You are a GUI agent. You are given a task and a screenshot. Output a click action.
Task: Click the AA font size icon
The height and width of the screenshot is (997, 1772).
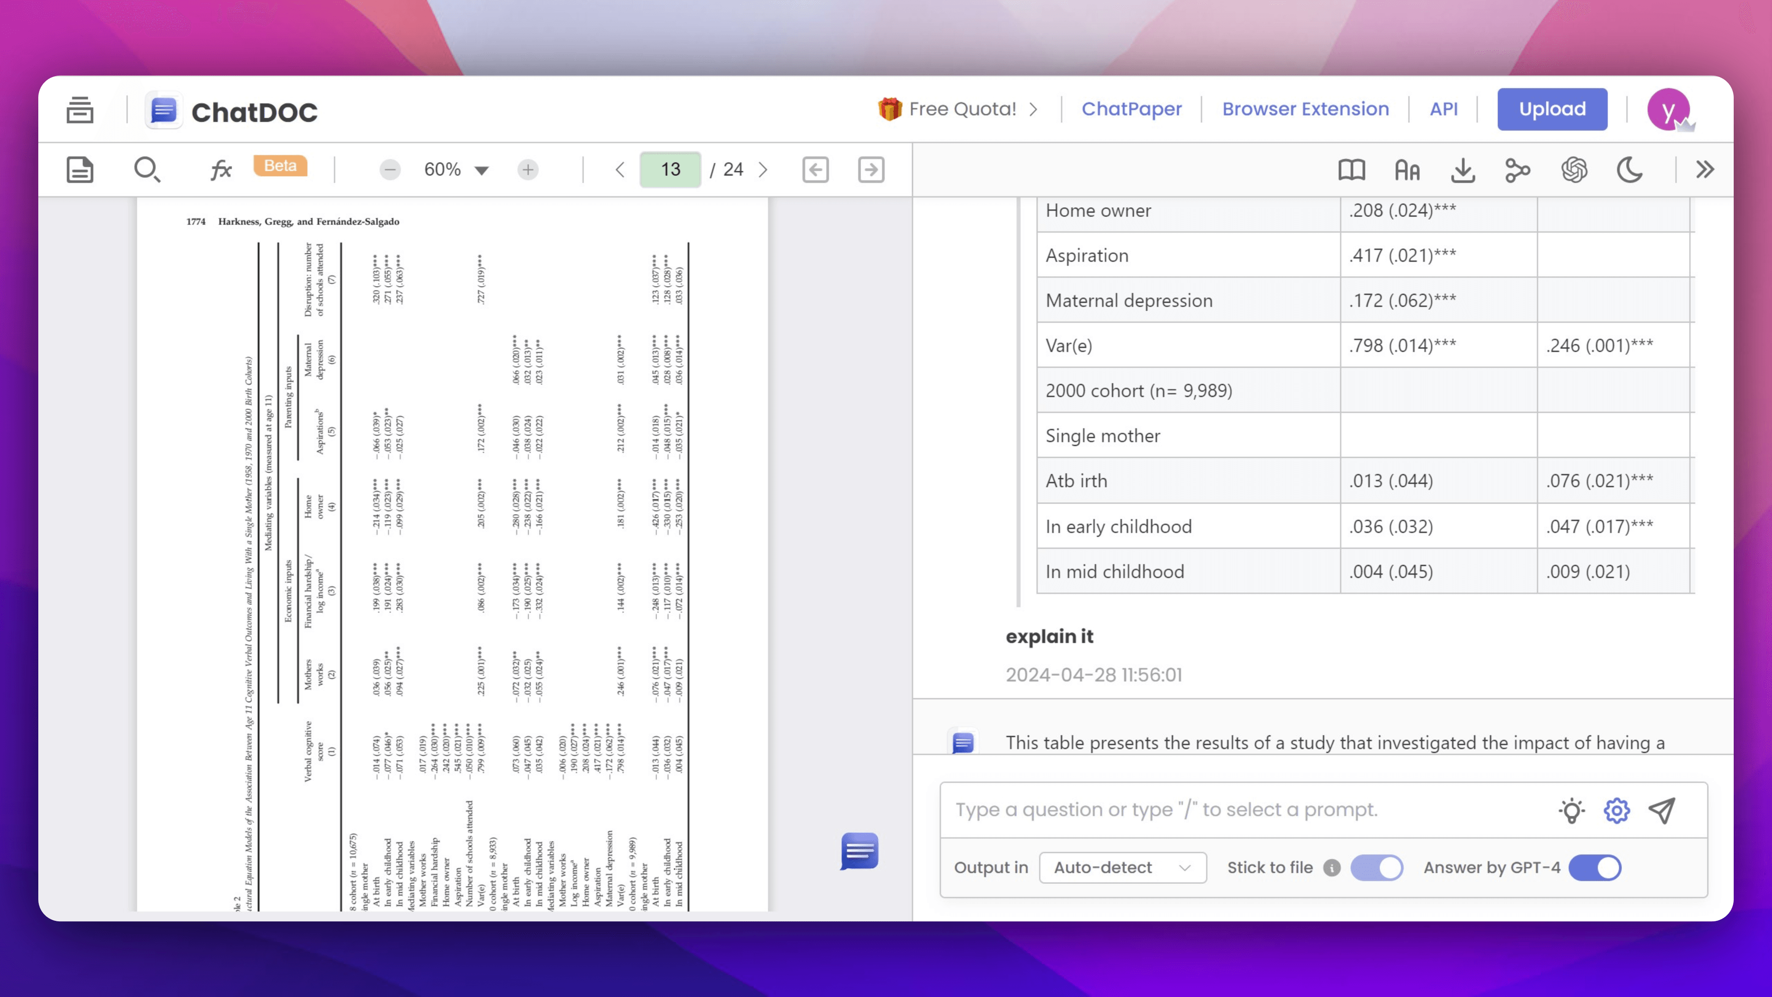point(1407,170)
